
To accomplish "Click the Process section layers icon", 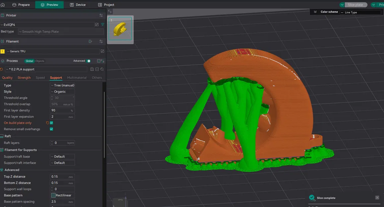I will click(x=2, y=61).
